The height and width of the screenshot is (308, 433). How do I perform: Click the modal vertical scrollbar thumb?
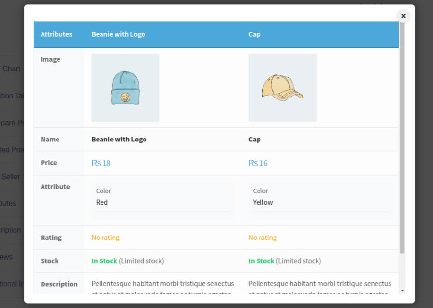(x=402, y=138)
